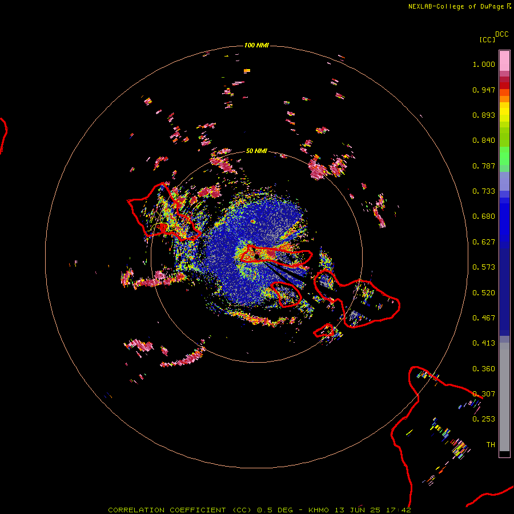Click the 100 NMI range ring label
The height and width of the screenshot is (514, 514).
pos(256,45)
